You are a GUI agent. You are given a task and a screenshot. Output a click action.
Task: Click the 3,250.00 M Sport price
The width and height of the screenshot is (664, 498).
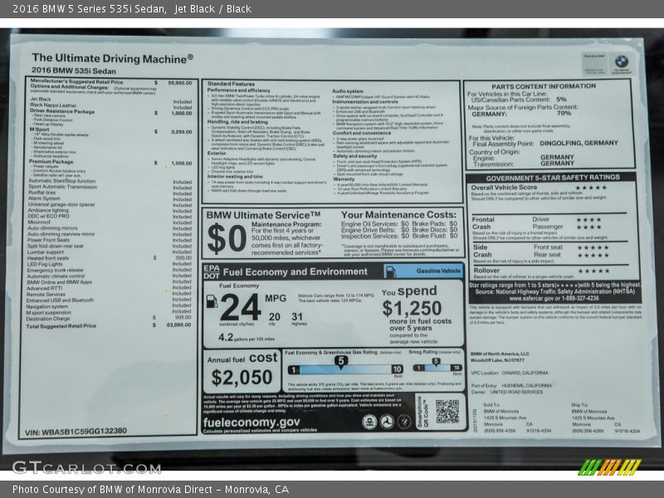(x=181, y=132)
